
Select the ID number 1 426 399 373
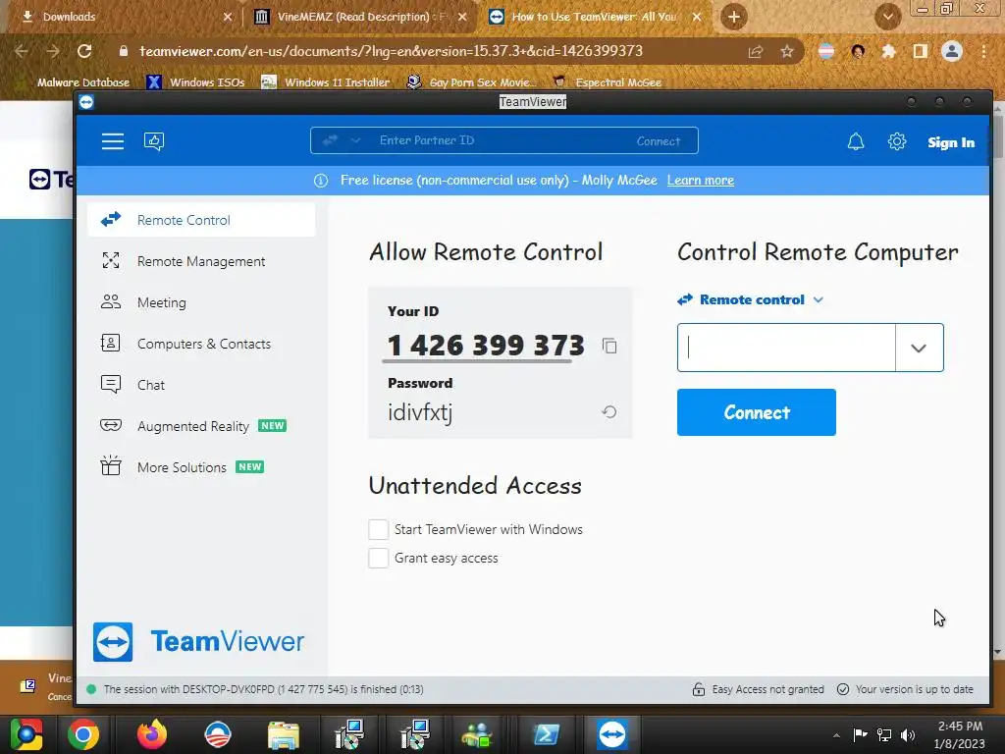486,346
